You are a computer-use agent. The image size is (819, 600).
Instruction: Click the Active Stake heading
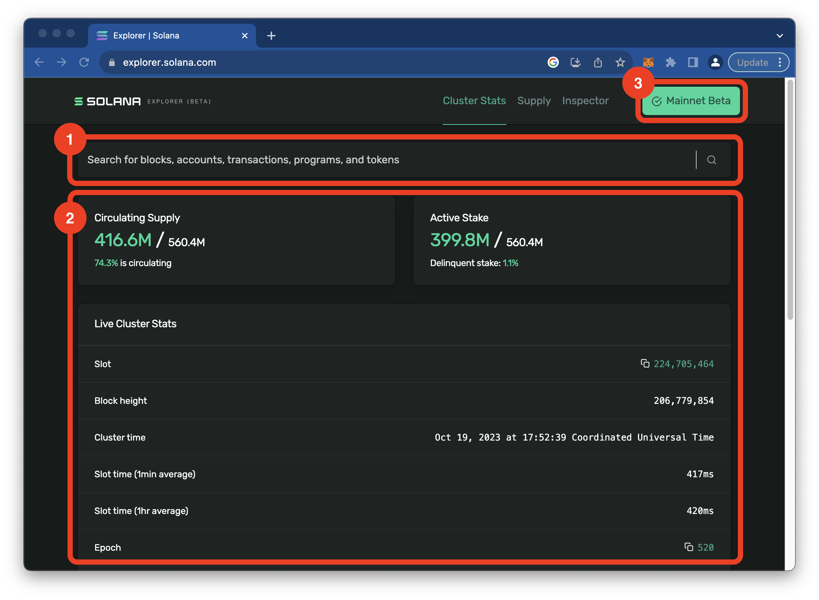click(x=459, y=217)
